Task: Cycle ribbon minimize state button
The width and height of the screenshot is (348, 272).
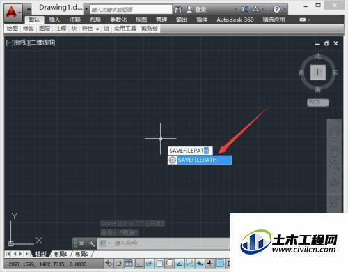Action: point(302,20)
